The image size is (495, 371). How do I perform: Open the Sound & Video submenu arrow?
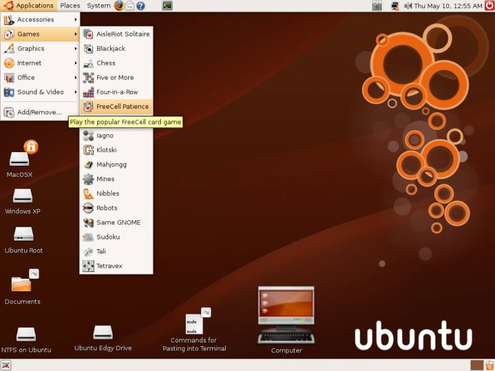(x=75, y=92)
